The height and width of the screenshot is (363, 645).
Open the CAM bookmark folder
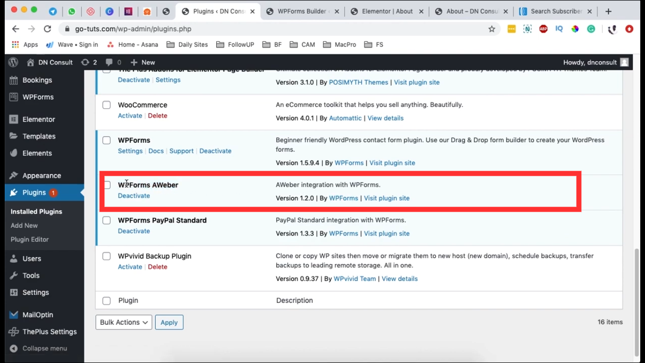(x=302, y=44)
